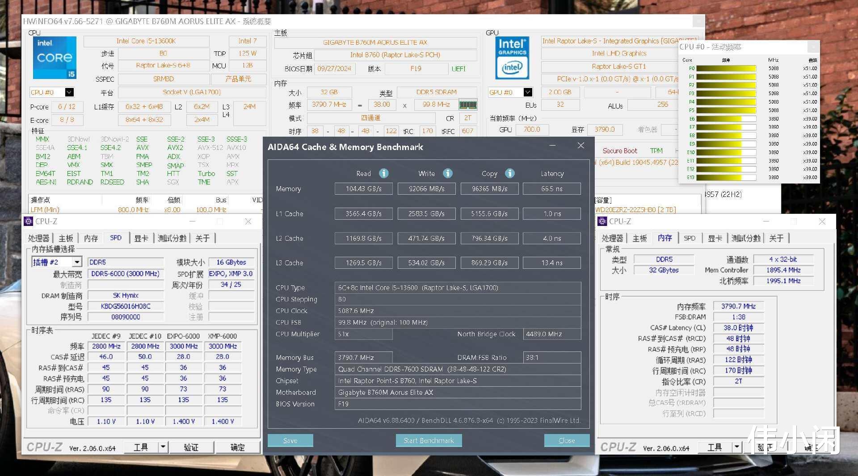
Task: Click the Memory Type field in AIDA64
Action: point(458,369)
